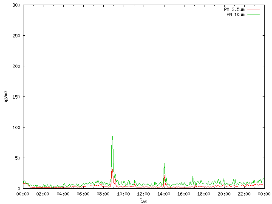Click the green PM 10um legend line sample
The height and width of the screenshot is (204, 272).
click(x=253, y=14)
